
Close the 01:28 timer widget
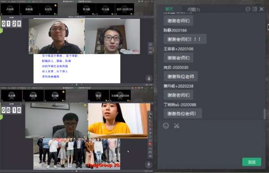21,17
